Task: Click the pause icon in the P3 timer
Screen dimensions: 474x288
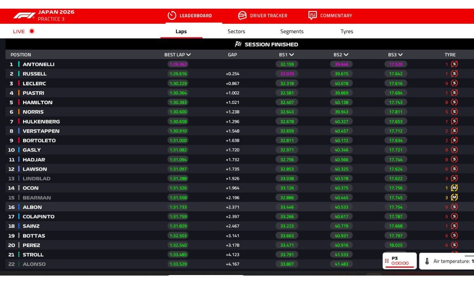Action: click(x=386, y=261)
